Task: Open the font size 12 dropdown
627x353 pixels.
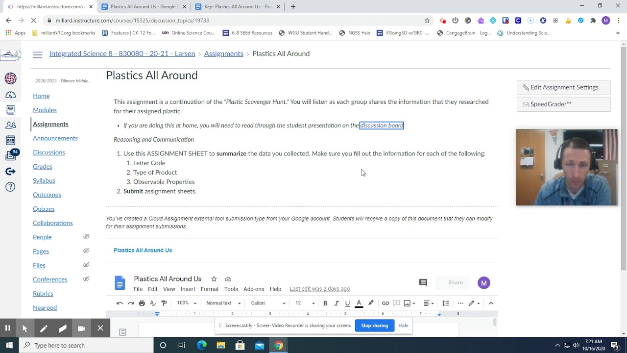Action: [x=305, y=303]
